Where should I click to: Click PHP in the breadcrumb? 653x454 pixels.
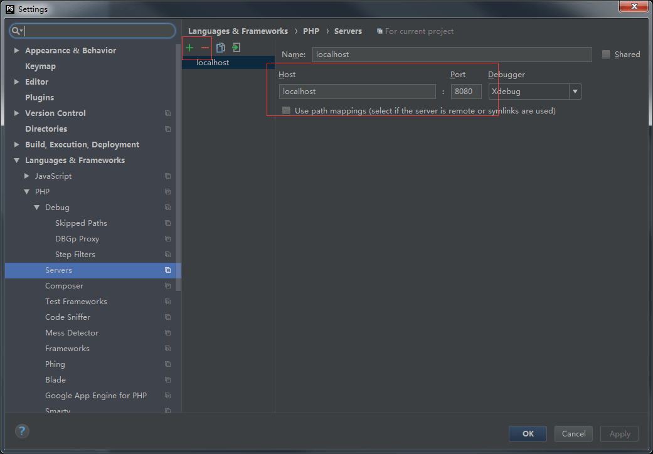tap(311, 31)
